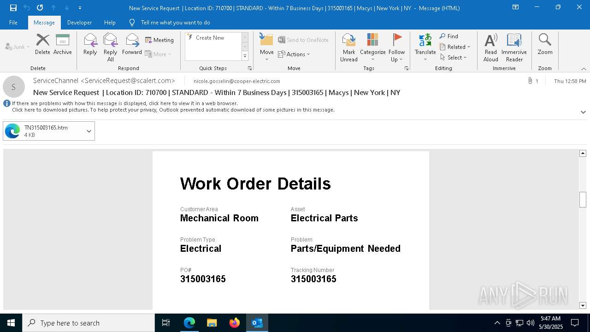This screenshot has height=332, width=590.
Task: Choose Reply All in the ribbon
Action: tap(111, 47)
